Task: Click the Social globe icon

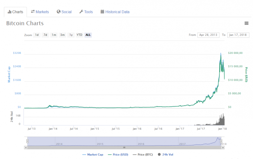Action: 59,12
